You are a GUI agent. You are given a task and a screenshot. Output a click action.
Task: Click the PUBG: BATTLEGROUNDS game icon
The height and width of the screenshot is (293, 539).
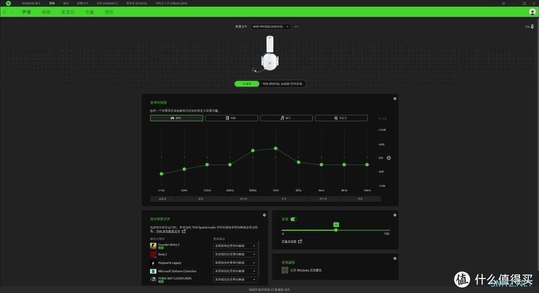(x=153, y=280)
